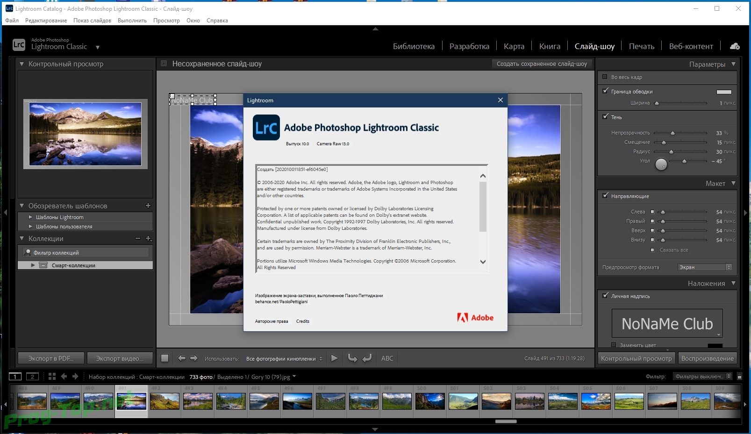Open 'Фильтры выключ...' filter dropdown
The height and width of the screenshot is (434, 751).
coord(703,377)
